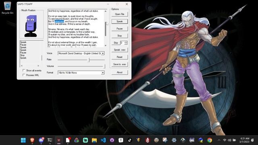Open the taskbar clock showing 6:21 AM
Image resolution: width=258 pixels, height=145 pixels.
point(244,140)
